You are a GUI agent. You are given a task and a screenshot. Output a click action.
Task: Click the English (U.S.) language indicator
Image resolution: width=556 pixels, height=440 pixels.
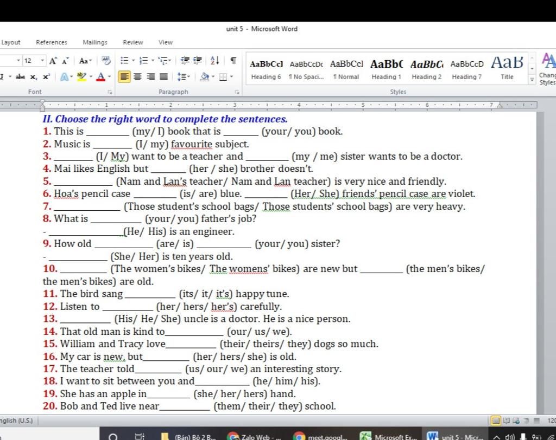point(16,420)
